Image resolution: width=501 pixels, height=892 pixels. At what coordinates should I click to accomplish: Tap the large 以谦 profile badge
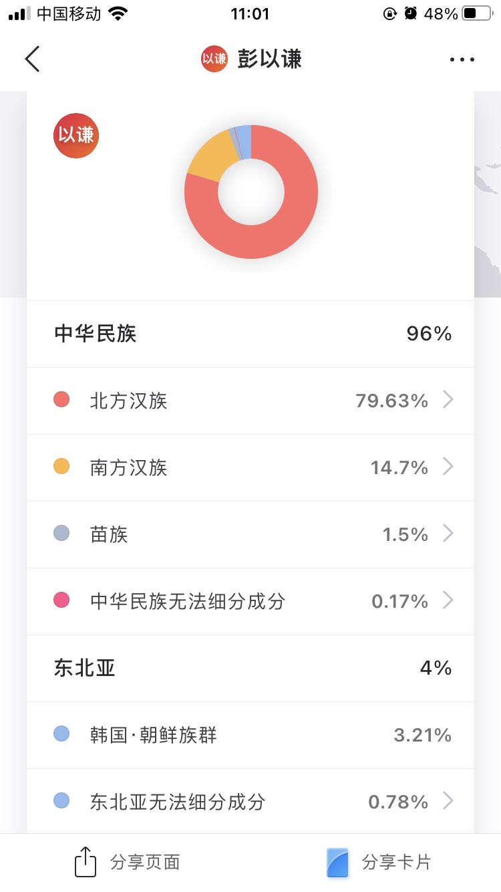76,136
